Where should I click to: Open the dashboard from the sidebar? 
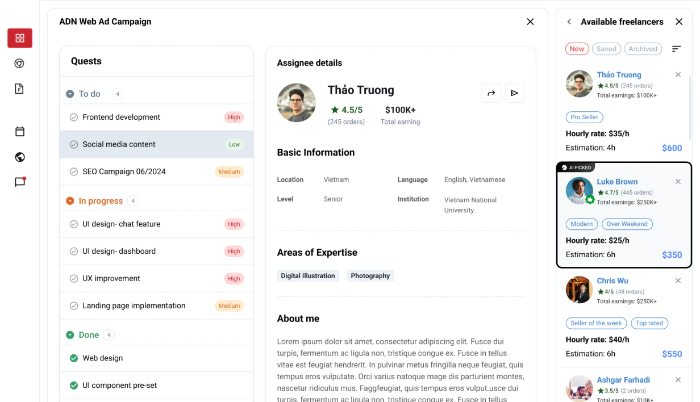pos(20,38)
